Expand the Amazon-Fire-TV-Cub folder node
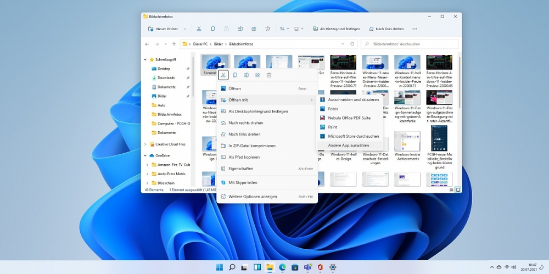The width and height of the screenshot is (549, 274). tap(147, 165)
